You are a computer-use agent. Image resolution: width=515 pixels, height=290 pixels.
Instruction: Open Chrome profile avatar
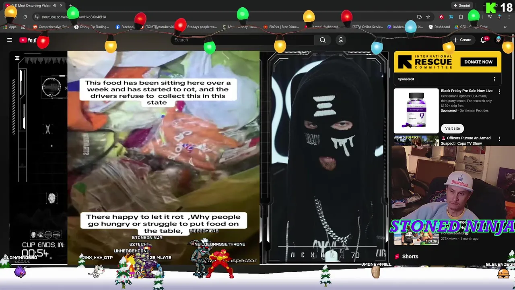499,17
